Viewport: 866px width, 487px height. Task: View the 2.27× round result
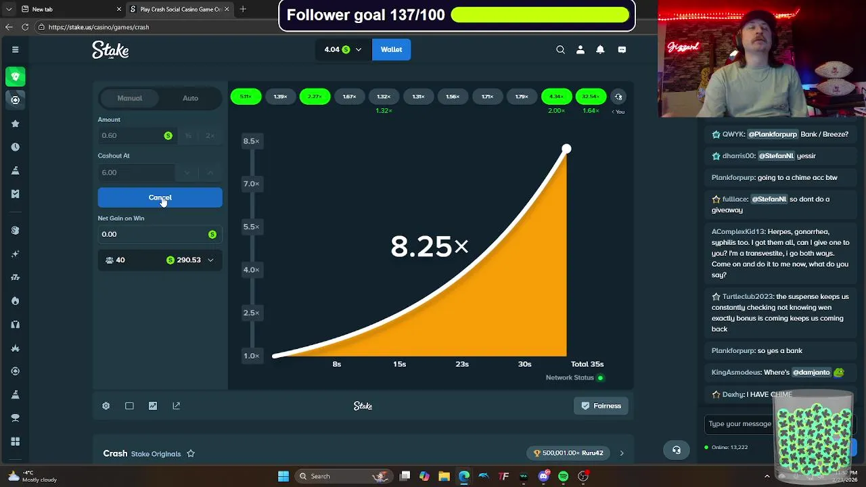(315, 97)
